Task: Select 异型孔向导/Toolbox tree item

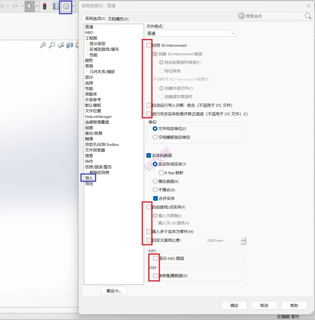Action: coord(102,145)
